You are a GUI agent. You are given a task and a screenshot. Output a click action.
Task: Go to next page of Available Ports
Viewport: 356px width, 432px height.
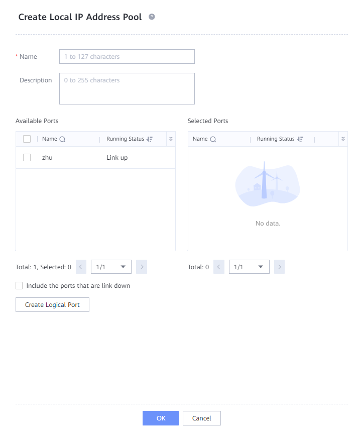(142, 267)
